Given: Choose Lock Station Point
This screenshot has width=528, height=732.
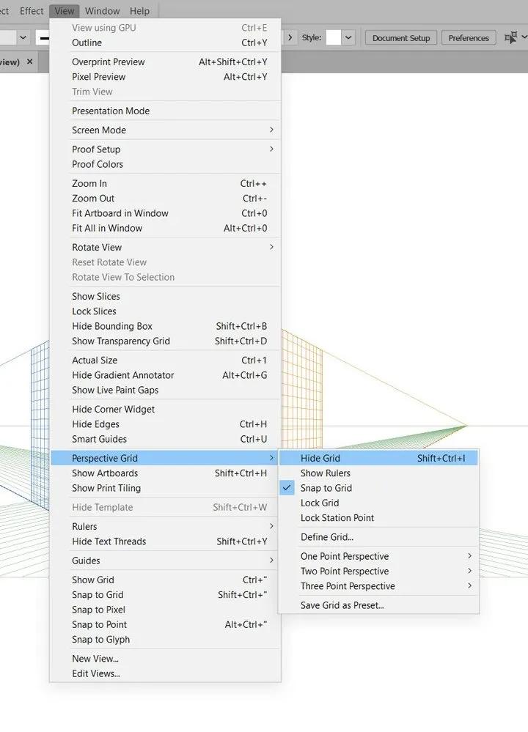Looking at the screenshot, I should point(378,518).
